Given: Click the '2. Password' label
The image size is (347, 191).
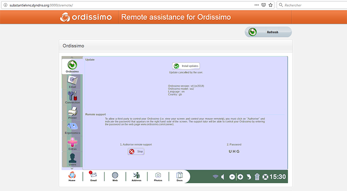Looking at the screenshot, I should coord(234,145).
